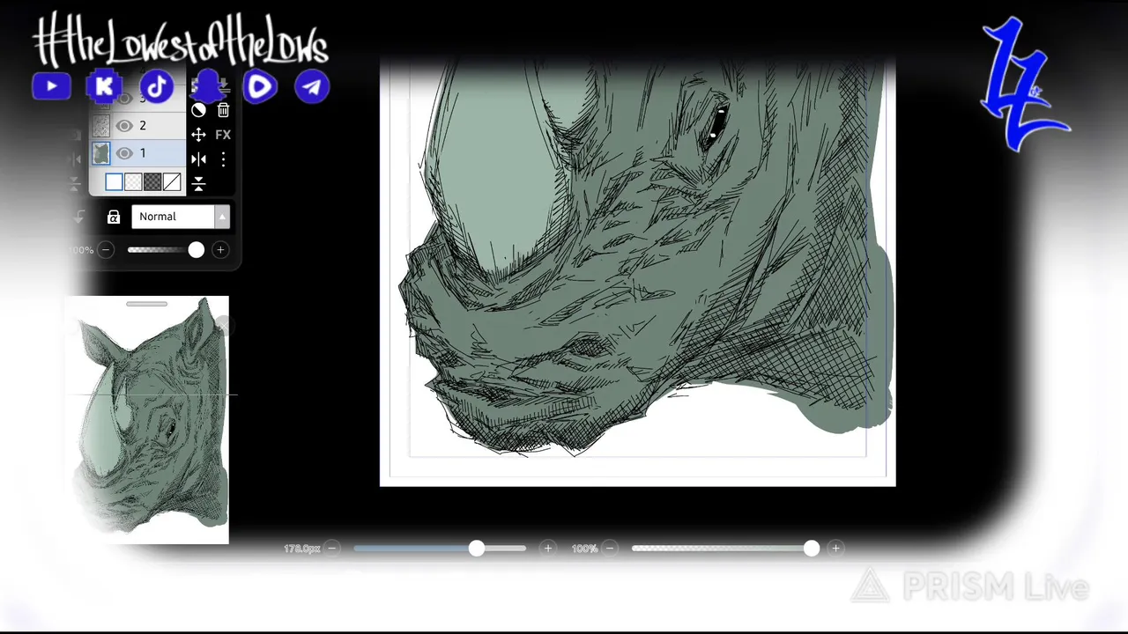The width and height of the screenshot is (1128, 634).
Task: Click the Rumble play overlay icon
Action: pyautogui.click(x=260, y=86)
